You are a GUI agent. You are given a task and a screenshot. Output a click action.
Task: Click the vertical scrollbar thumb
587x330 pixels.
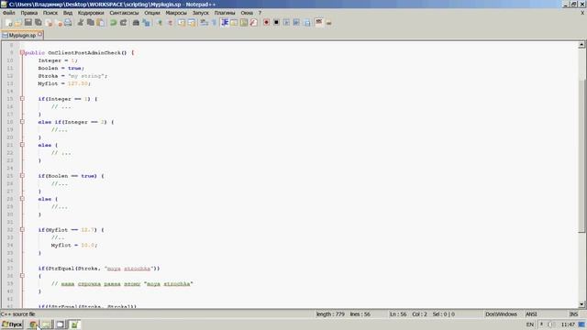coord(581,157)
